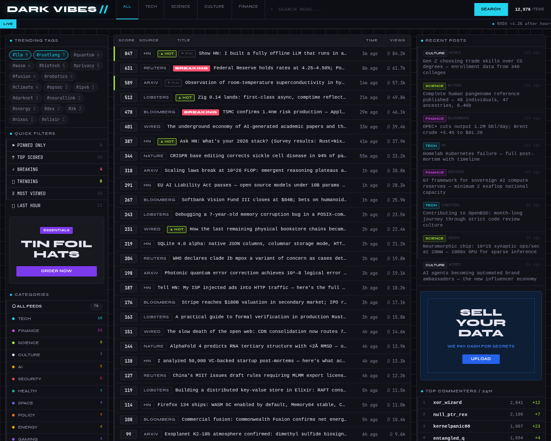Click the up-arrow icon beside Top Scored
This screenshot has height=441, width=551.
[x=13, y=158]
